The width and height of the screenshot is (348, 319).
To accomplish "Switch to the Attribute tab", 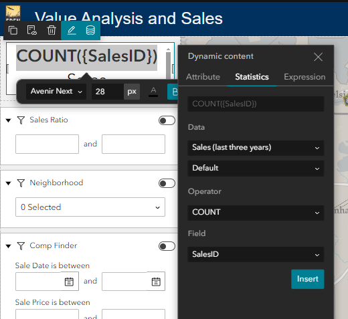I will tap(203, 77).
